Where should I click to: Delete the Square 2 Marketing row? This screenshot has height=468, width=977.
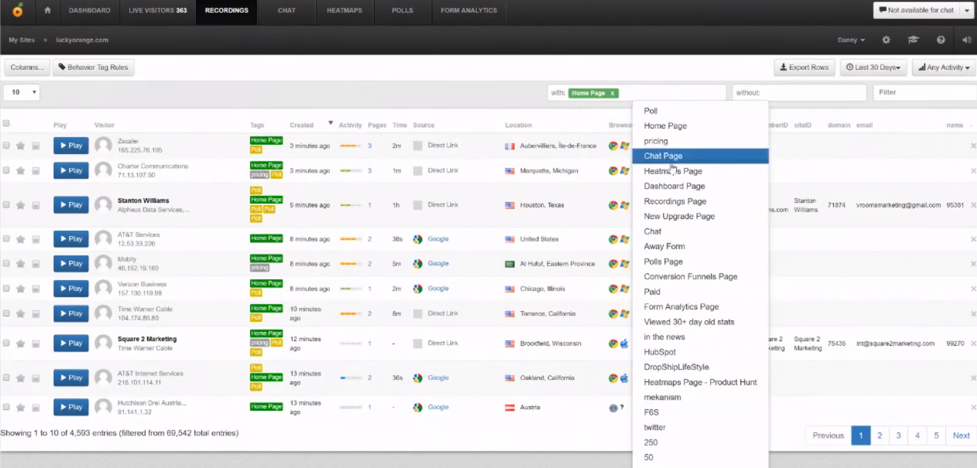tap(973, 343)
